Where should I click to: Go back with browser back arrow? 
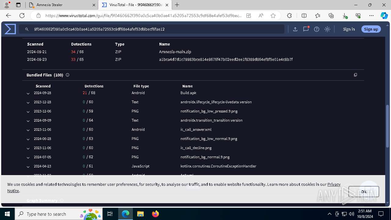click(x=9, y=16)
